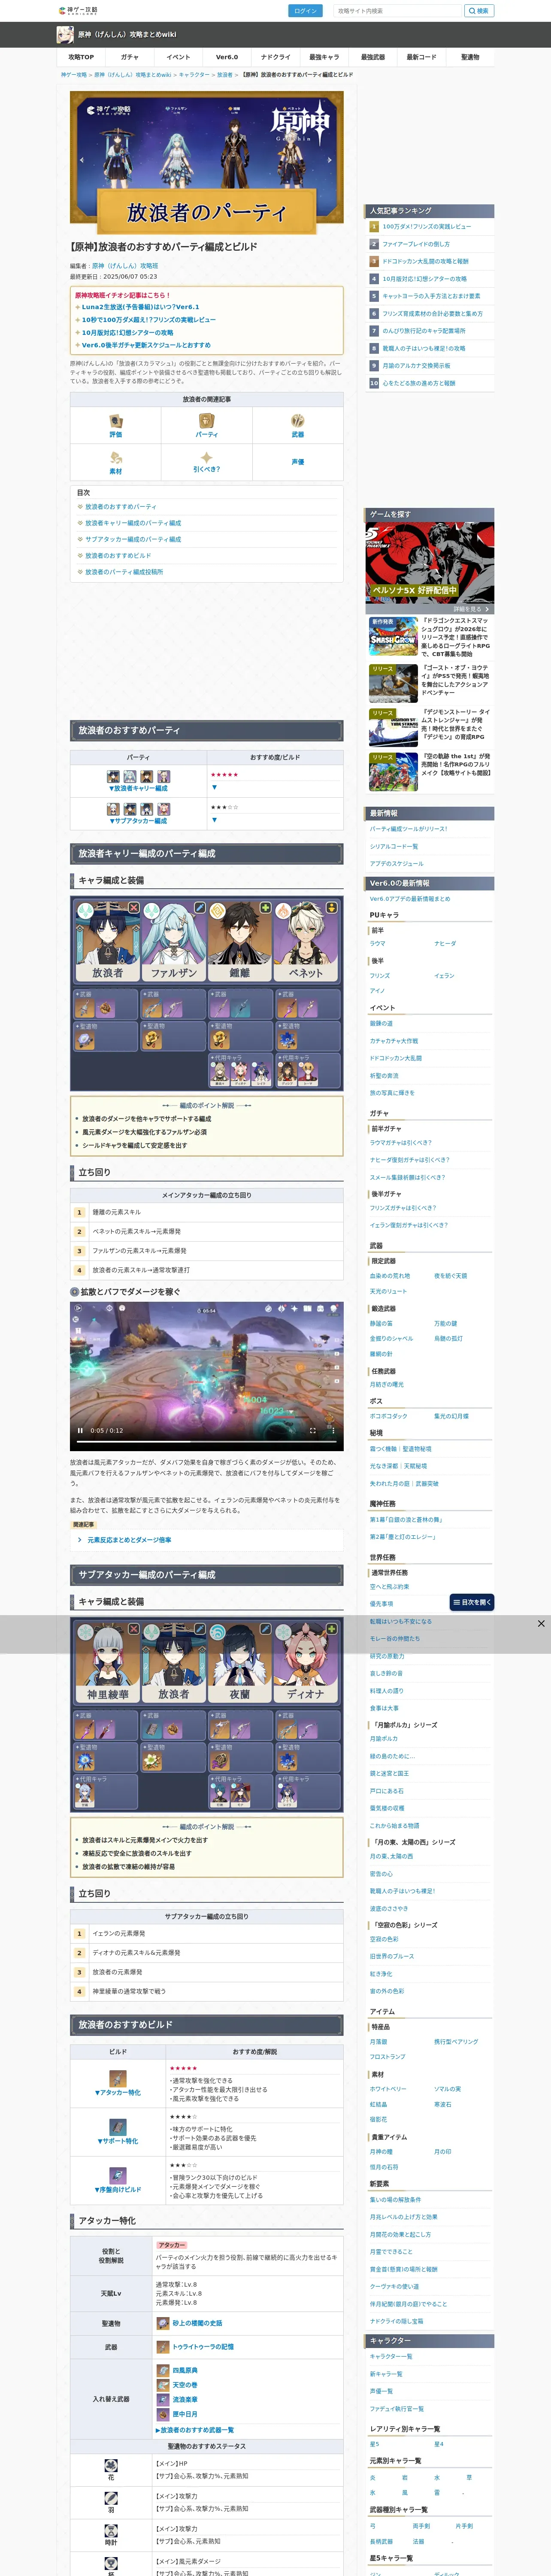The width and height of the screenshot is (551, 2576).
Task: Jump to ▼アタッカー特化 build
Action: [x=118, y=2092]
